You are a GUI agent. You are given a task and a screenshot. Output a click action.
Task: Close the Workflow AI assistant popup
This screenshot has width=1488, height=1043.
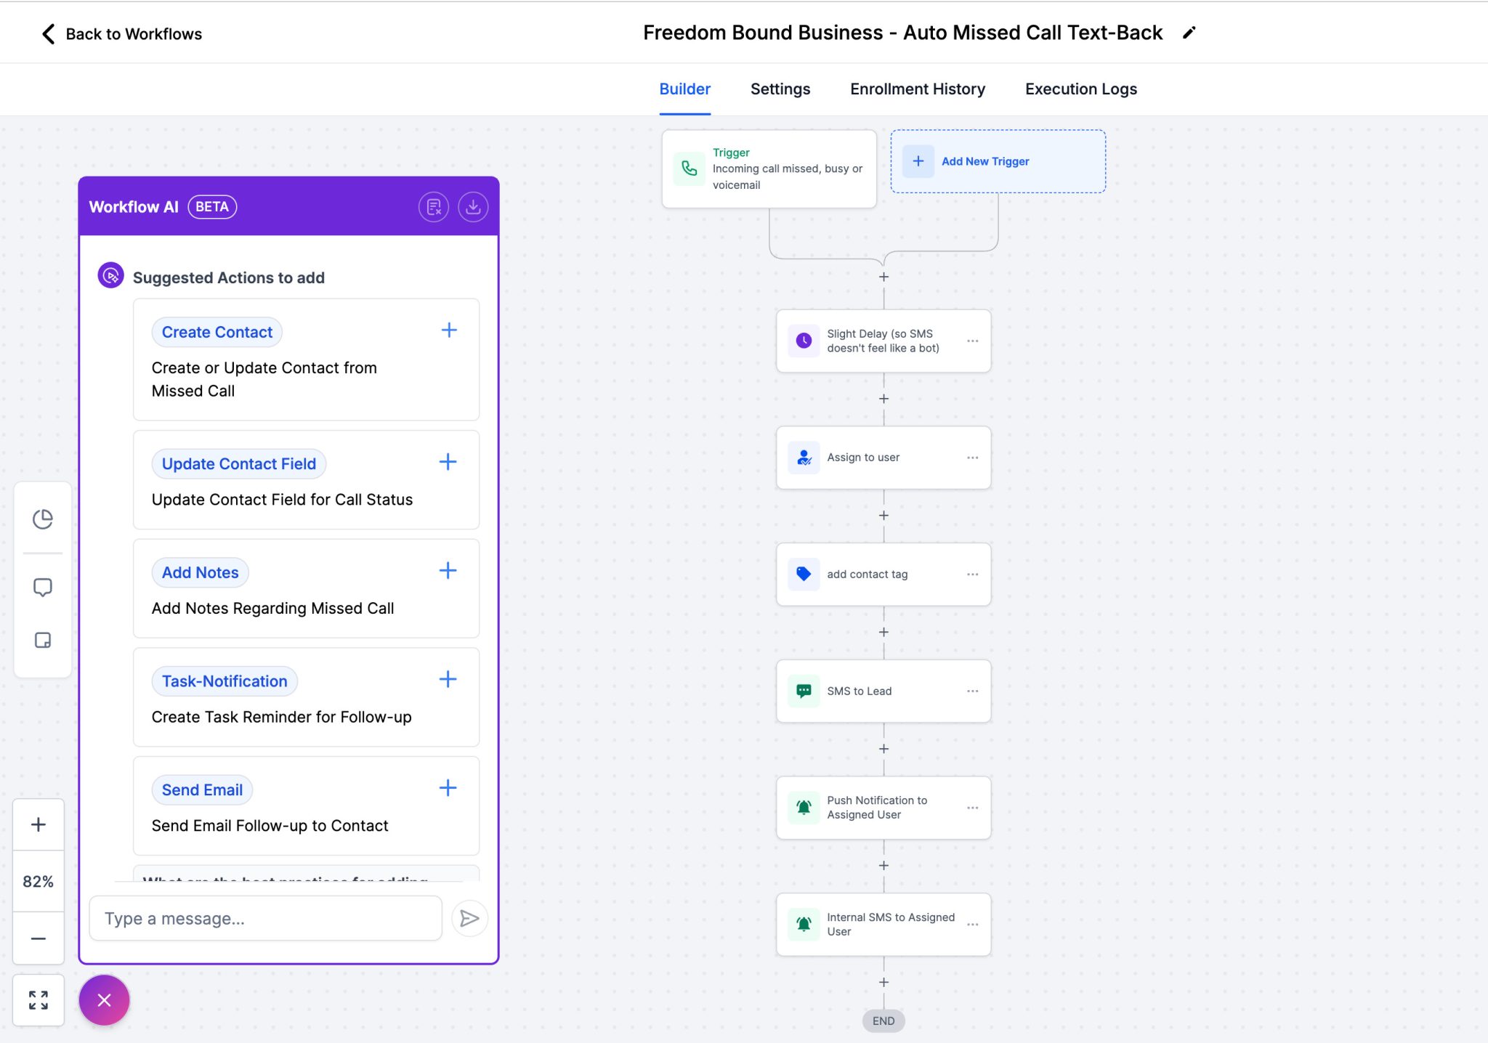103,1000
